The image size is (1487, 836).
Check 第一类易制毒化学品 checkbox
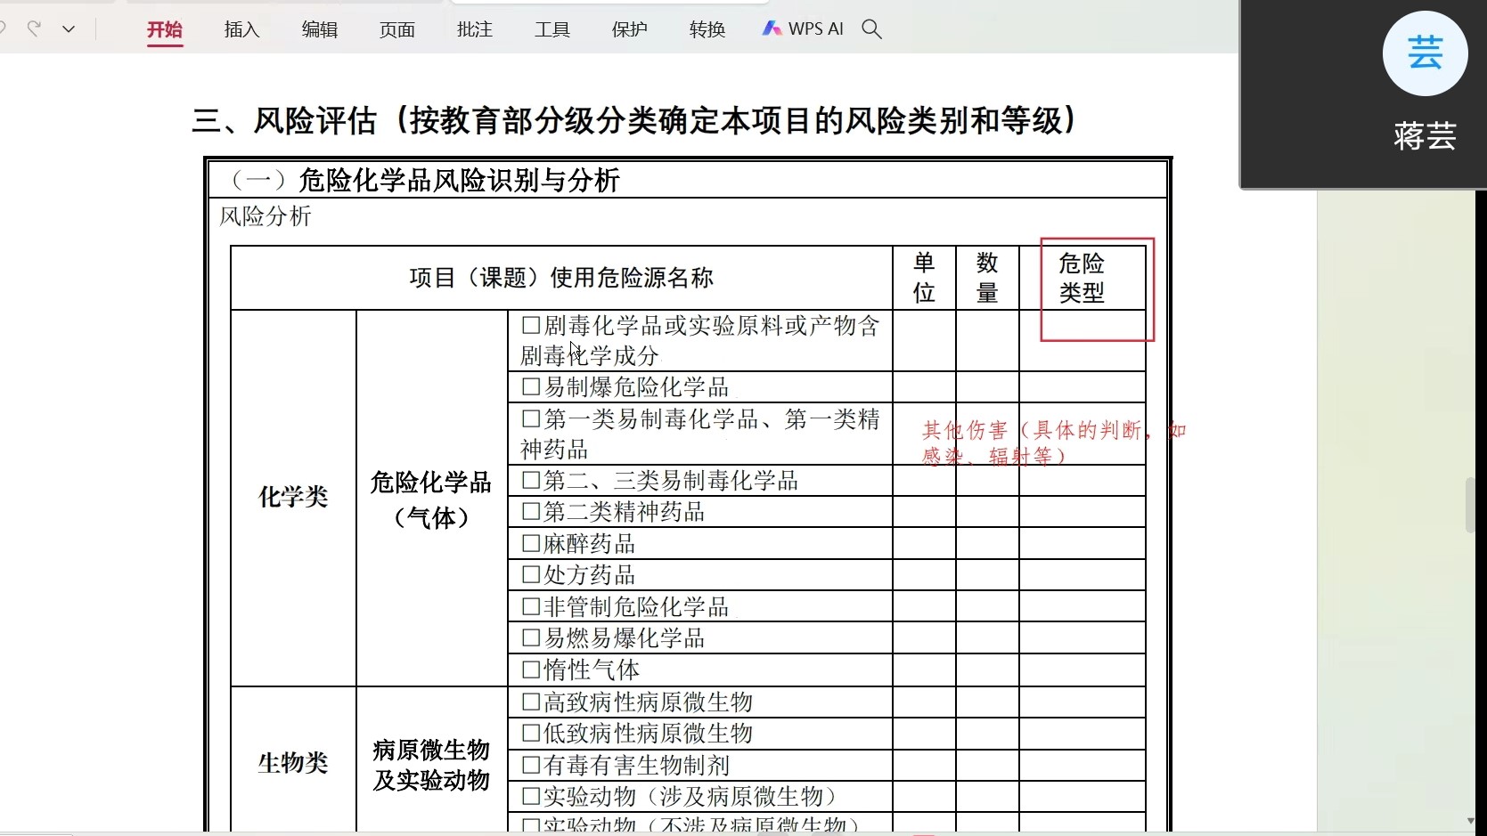[531, 418]
